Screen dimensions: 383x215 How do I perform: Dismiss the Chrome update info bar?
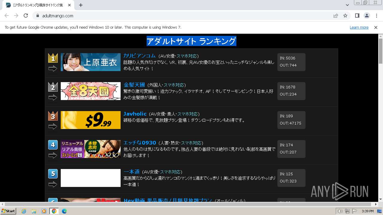(x=376, y=27)
